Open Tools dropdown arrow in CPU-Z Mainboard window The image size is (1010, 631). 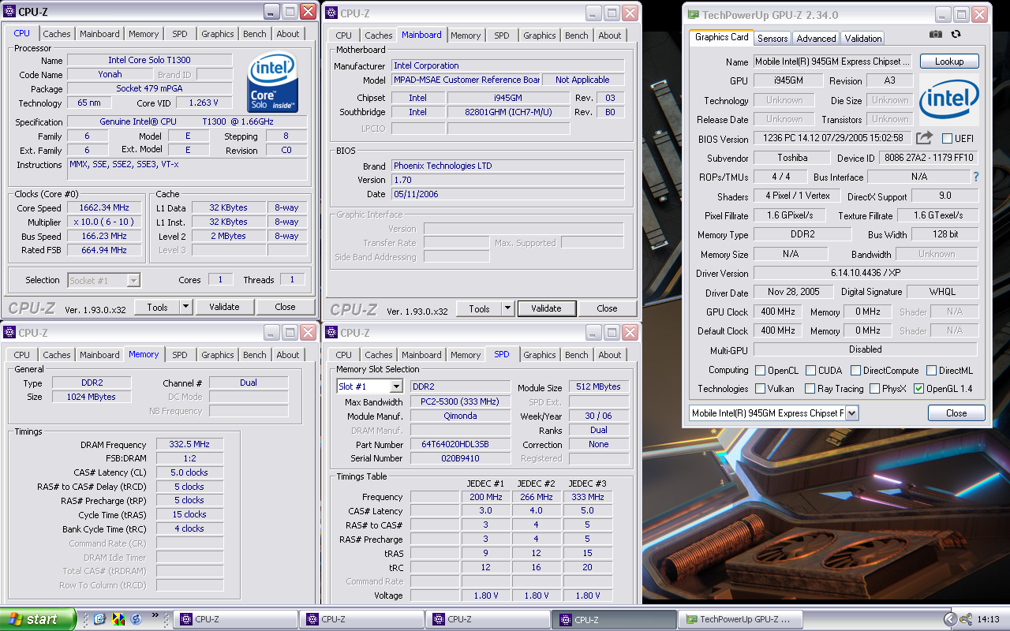pyautogui.click(x=507, y=308)
